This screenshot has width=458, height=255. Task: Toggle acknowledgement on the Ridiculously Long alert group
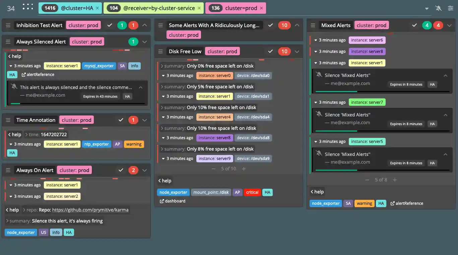270,25
